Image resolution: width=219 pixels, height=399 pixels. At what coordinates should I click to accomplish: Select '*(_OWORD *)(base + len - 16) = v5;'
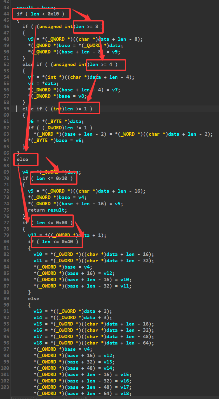(x=75, y=204)
